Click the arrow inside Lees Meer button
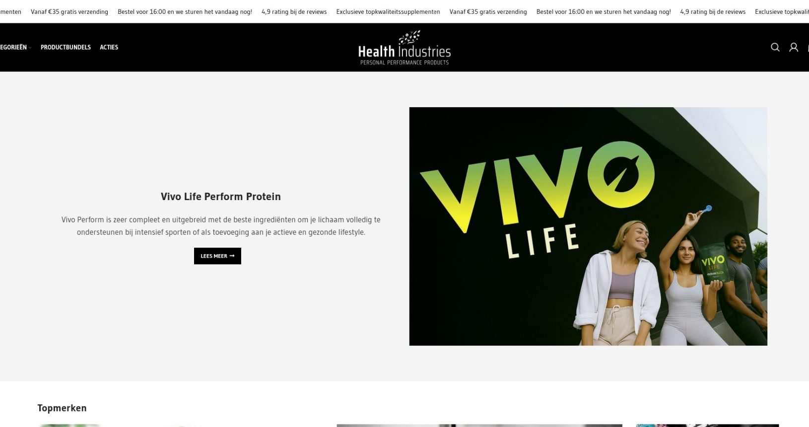809x427 pixels. tap(232, 256)
